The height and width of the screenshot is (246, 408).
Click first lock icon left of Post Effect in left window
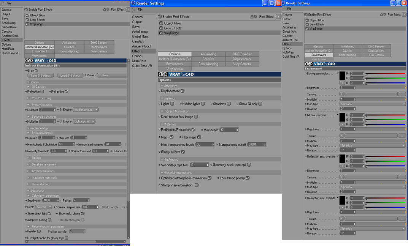[x=104, y=9]
